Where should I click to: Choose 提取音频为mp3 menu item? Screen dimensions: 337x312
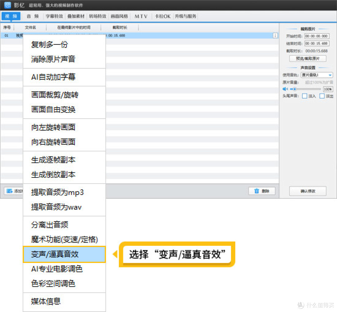point(64,192)
